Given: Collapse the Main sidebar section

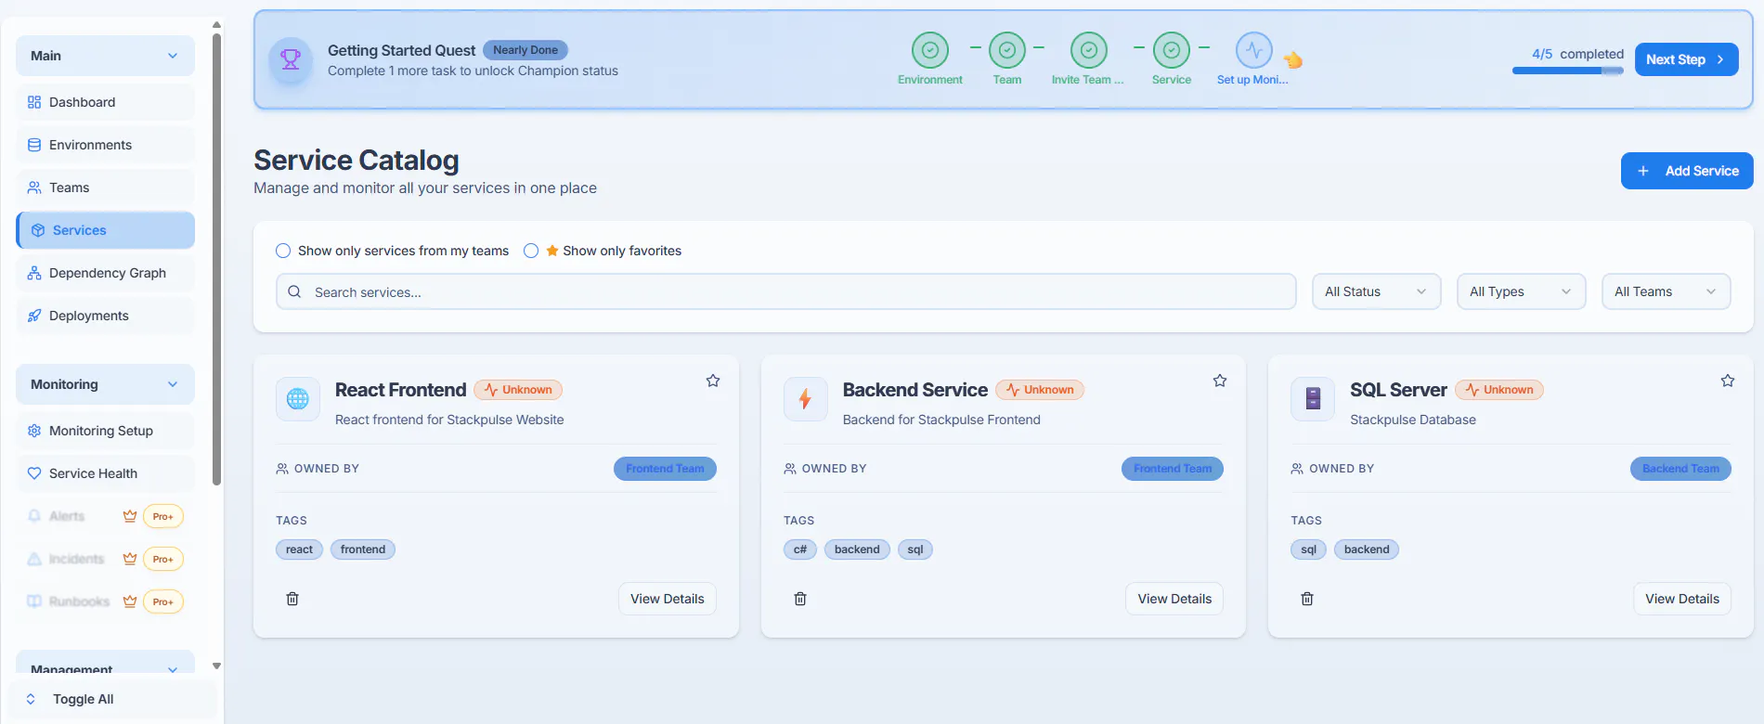Looking at the screenshot, I should click(105, 56).
